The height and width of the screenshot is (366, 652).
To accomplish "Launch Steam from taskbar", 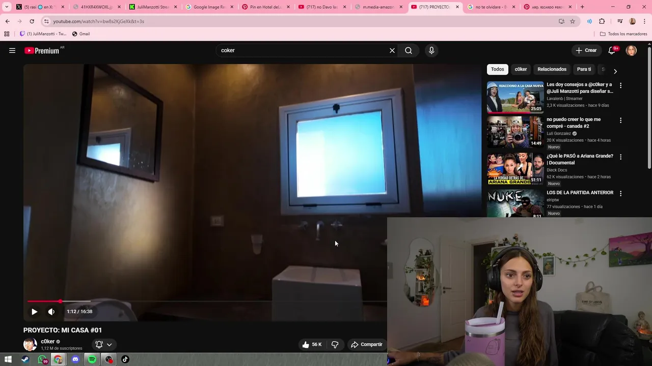I will [x=25, y=359].
